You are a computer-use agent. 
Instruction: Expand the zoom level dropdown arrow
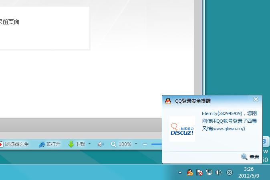(x=136, y=144)
